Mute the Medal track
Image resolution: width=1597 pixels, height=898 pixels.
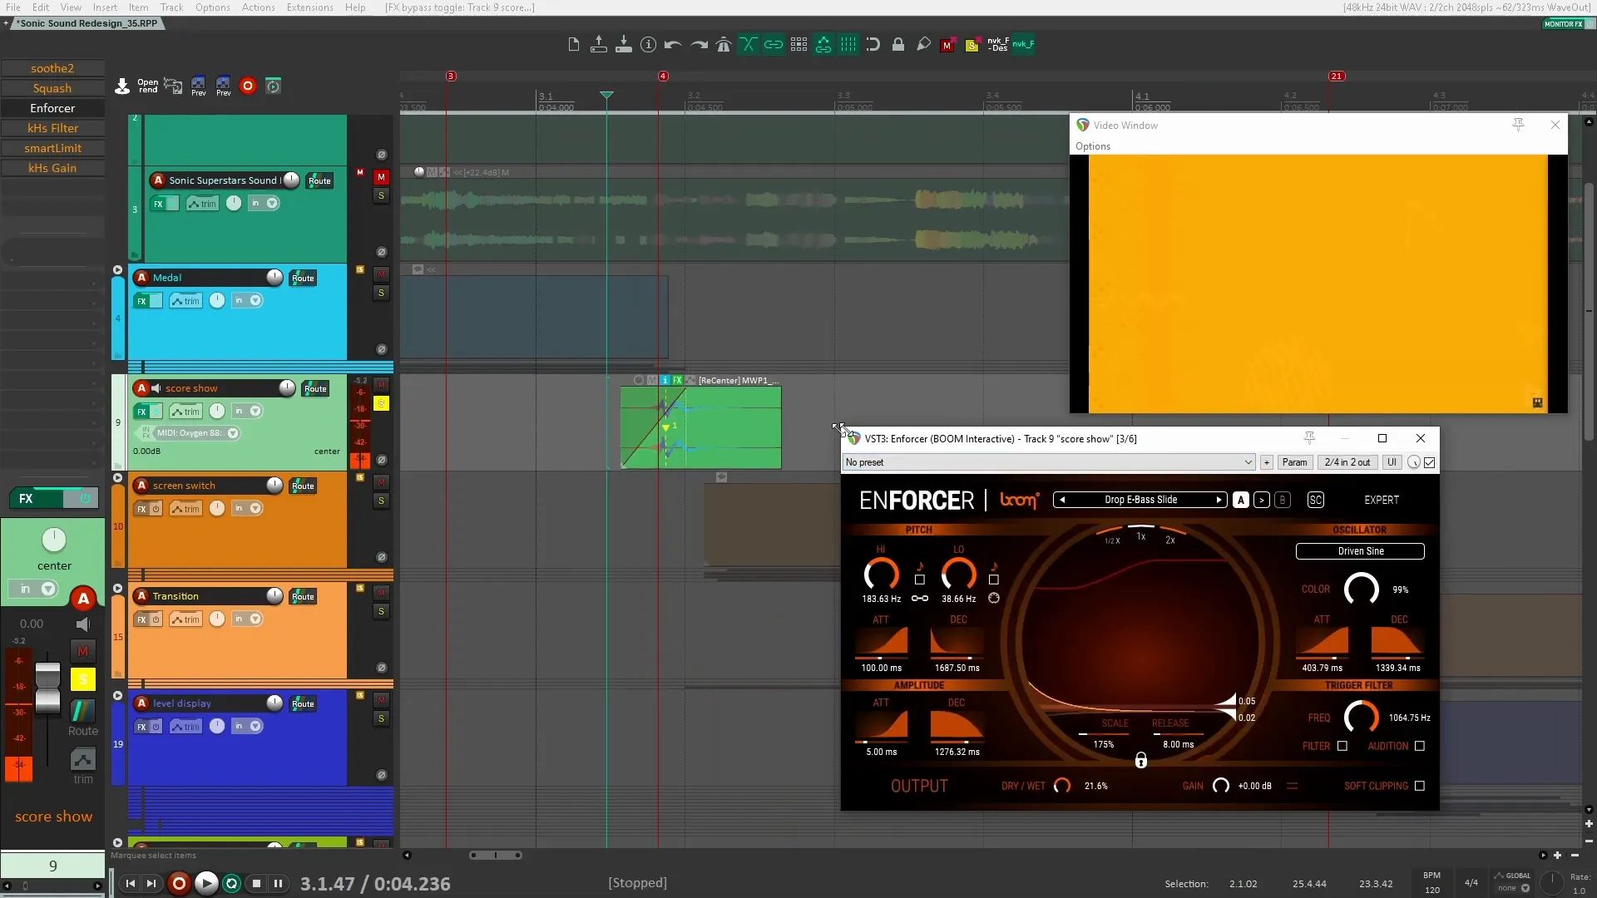381,274
